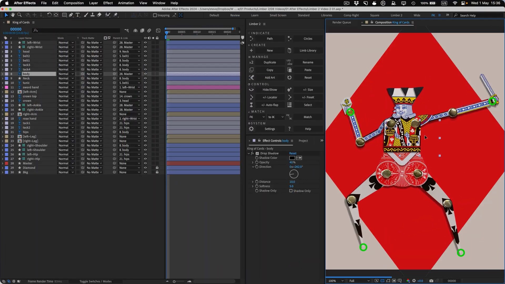Select the Rotation tool
This screenshot has width=505, height=284.
[x=49, y=15]
